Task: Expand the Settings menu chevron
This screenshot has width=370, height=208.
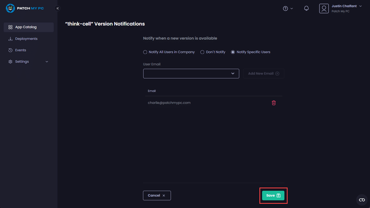Action: click(x=47, y=62)
